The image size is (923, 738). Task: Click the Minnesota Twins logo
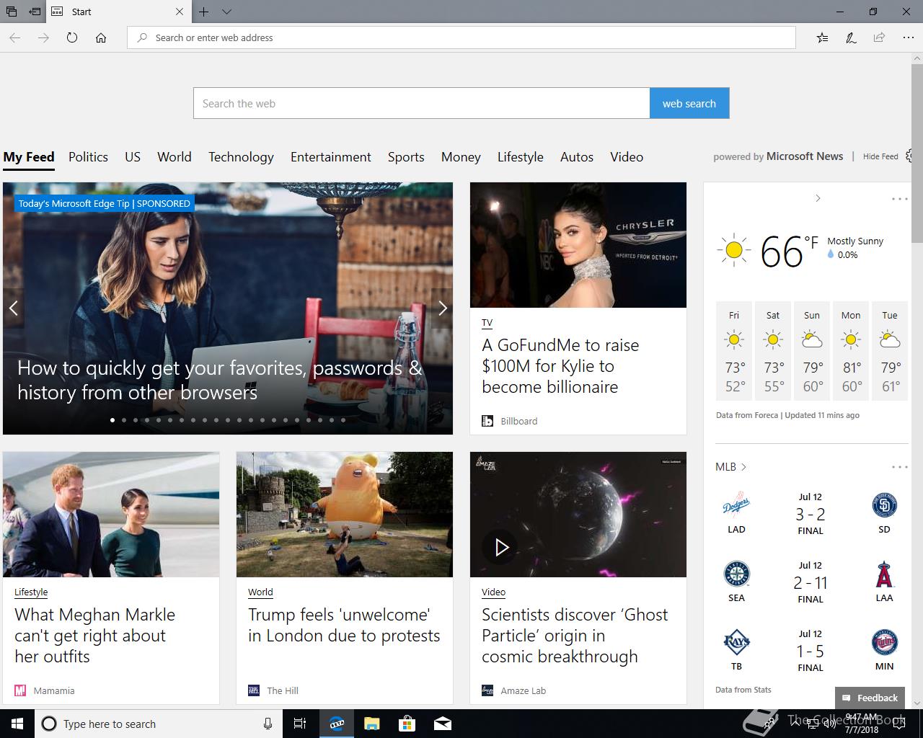[884, 641]
